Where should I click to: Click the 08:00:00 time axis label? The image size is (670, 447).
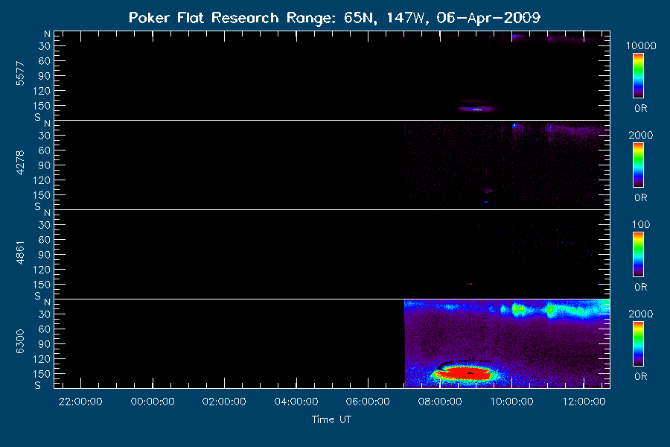pyautogui.click(x=440, y=402)
